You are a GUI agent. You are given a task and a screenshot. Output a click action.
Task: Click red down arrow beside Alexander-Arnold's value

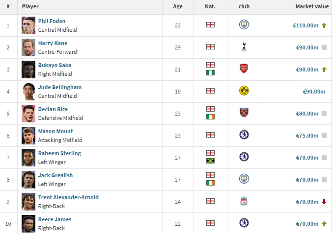tap(324, 202)
